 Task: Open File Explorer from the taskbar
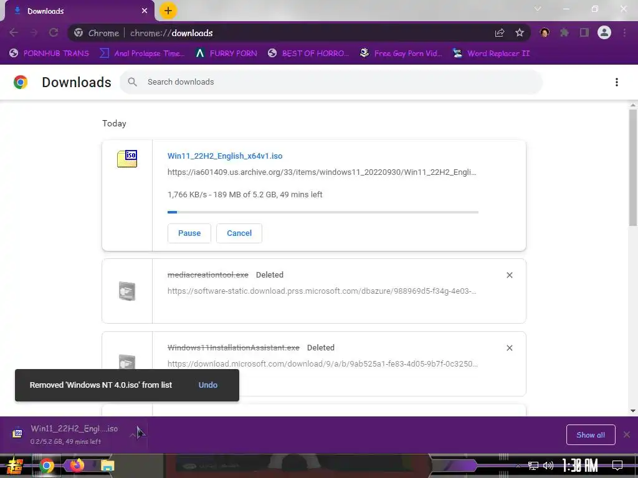click(107, 466)
